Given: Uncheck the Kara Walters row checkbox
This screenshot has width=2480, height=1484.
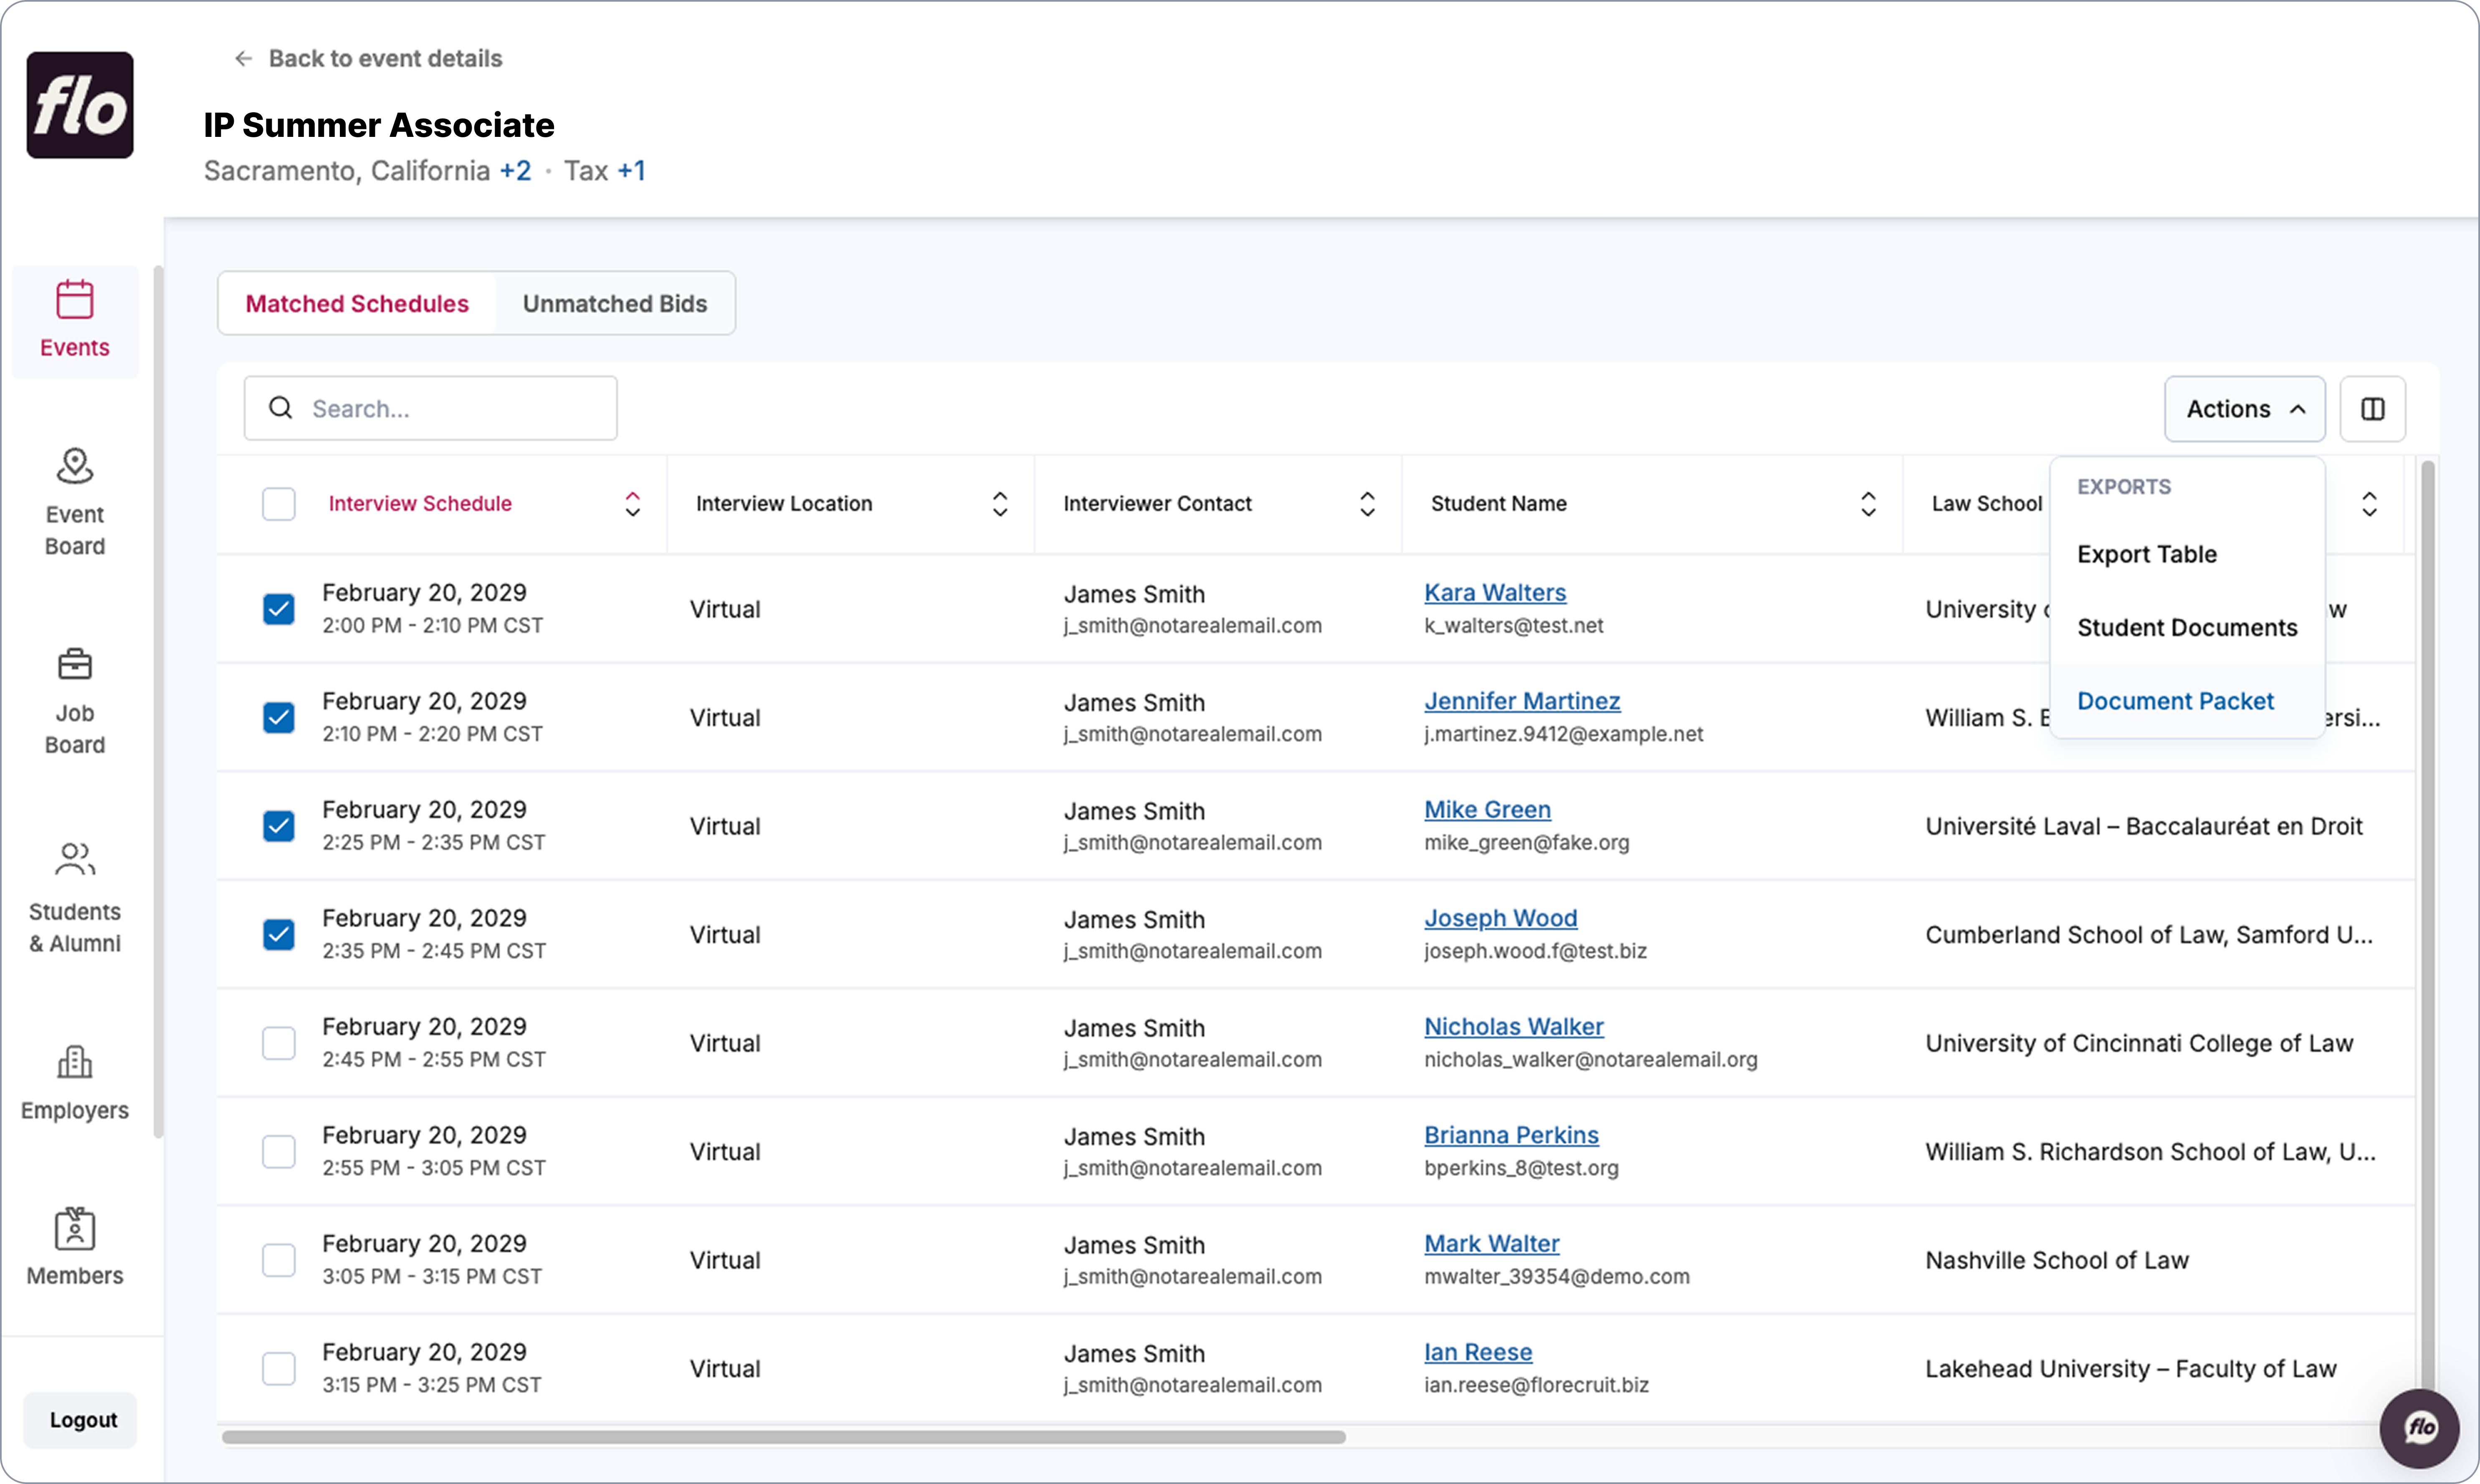Looking at the screenshot, I should [x=279, y=609].
